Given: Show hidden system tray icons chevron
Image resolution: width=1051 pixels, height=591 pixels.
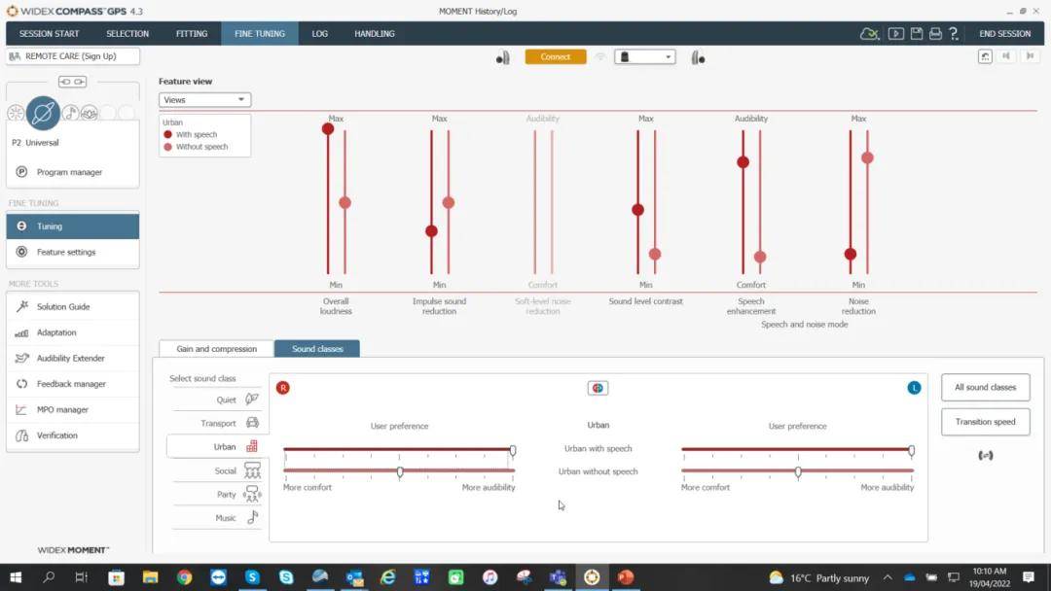Looking at the screenshot, I should click(888, 577).
